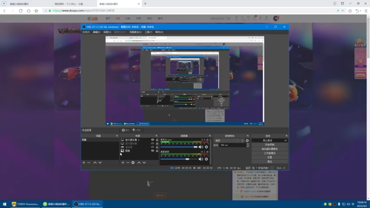The width and height of the screenshot is (370, 208).
Task: Click the browser back button
Action: (x=5, y=11)
